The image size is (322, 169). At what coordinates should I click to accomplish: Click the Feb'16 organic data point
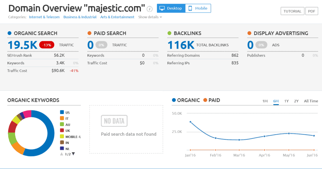point(216,138)
